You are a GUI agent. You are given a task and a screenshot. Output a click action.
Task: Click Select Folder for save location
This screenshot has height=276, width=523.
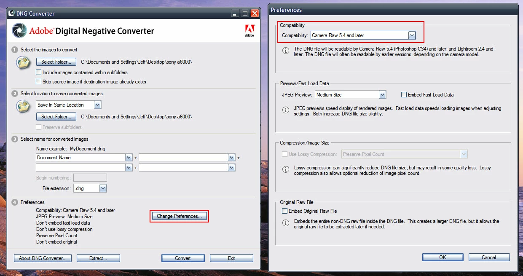pyautogui.click(x=56, y=117)
